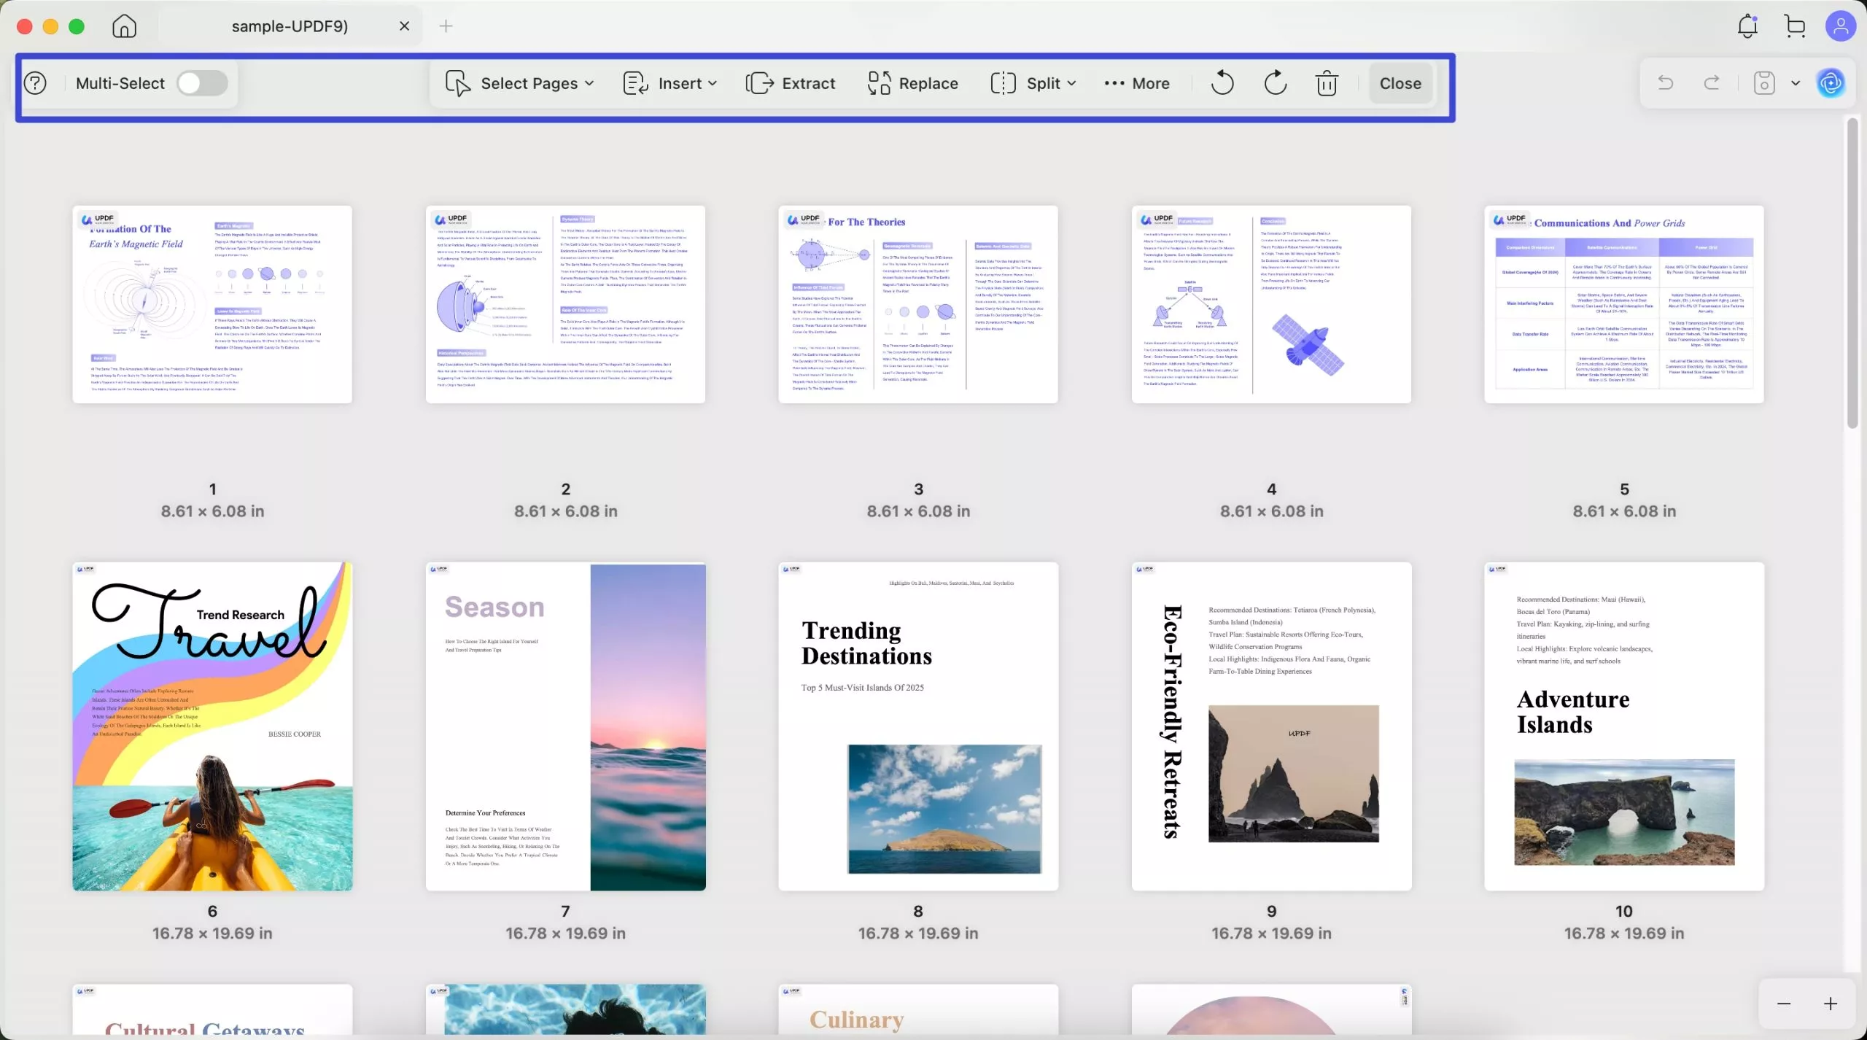
Task: Open the Select Pages dropdown
Action: pos(519,83)
